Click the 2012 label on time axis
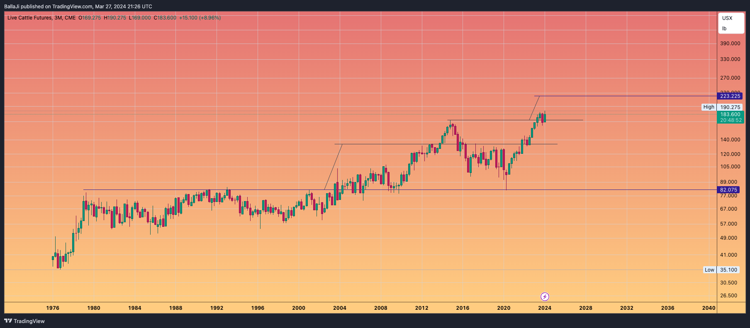Screen dimensions: 750x328 pyautogui.click(x=422, y=308)
